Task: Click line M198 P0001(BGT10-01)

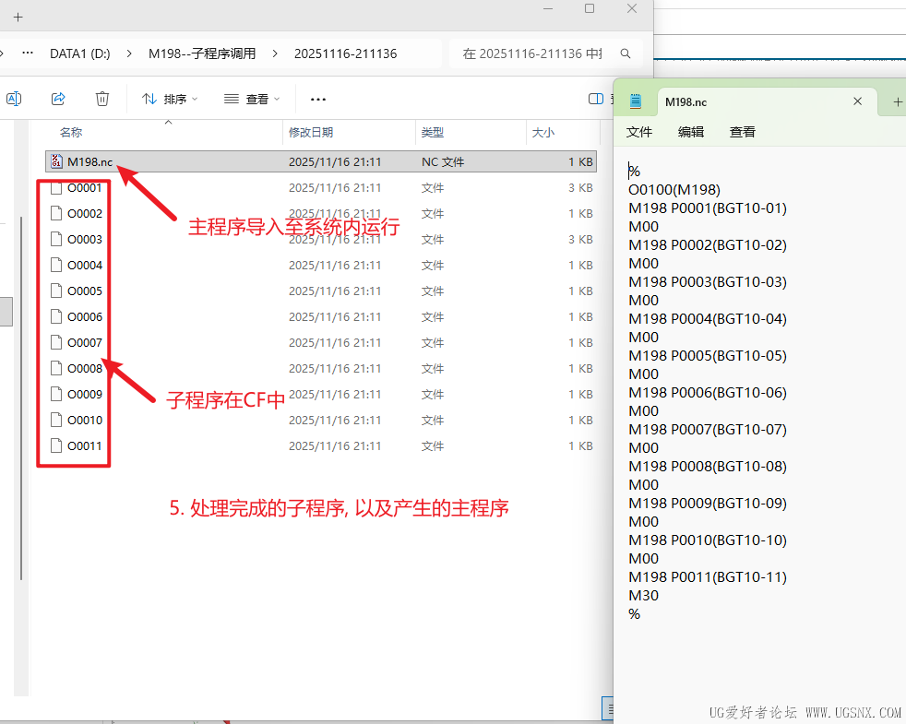Action: pos(708,208)
